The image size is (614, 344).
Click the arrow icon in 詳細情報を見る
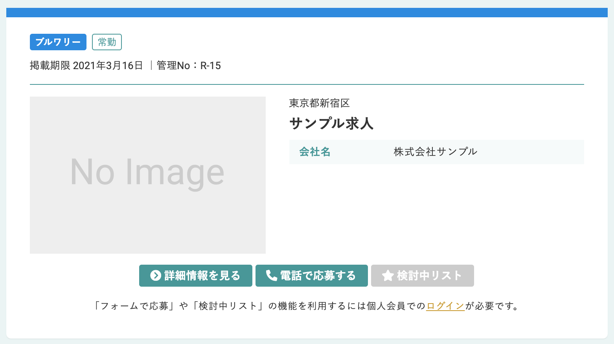pos(156,276)
